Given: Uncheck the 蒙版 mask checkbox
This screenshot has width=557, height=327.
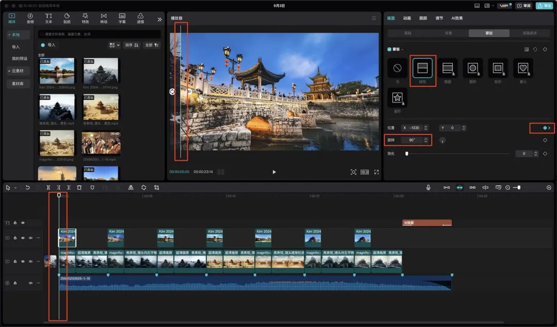Looking at the screenshot, I should click(389, 49).
